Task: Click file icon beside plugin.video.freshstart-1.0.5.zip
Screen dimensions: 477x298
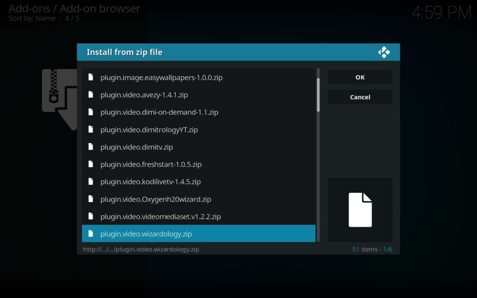Action: [91, 164]
